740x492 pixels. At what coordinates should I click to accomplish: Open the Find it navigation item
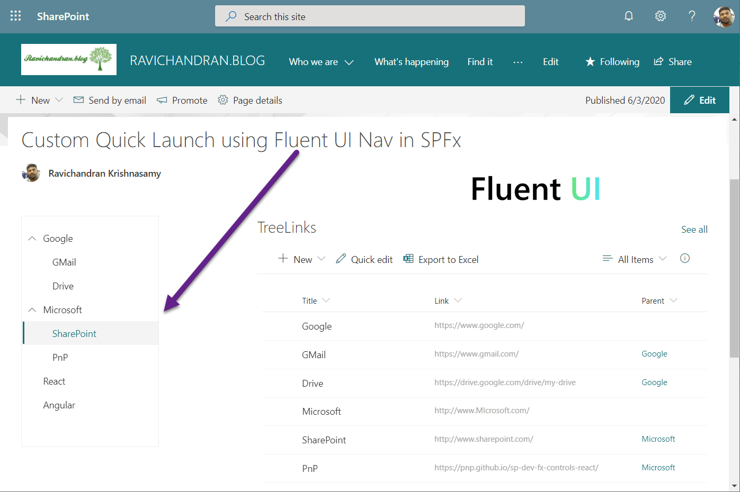click(x=480, y=62)
